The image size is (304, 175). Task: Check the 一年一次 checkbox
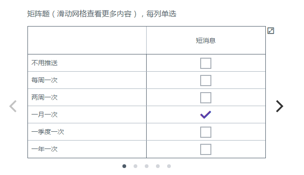[206, 149]
